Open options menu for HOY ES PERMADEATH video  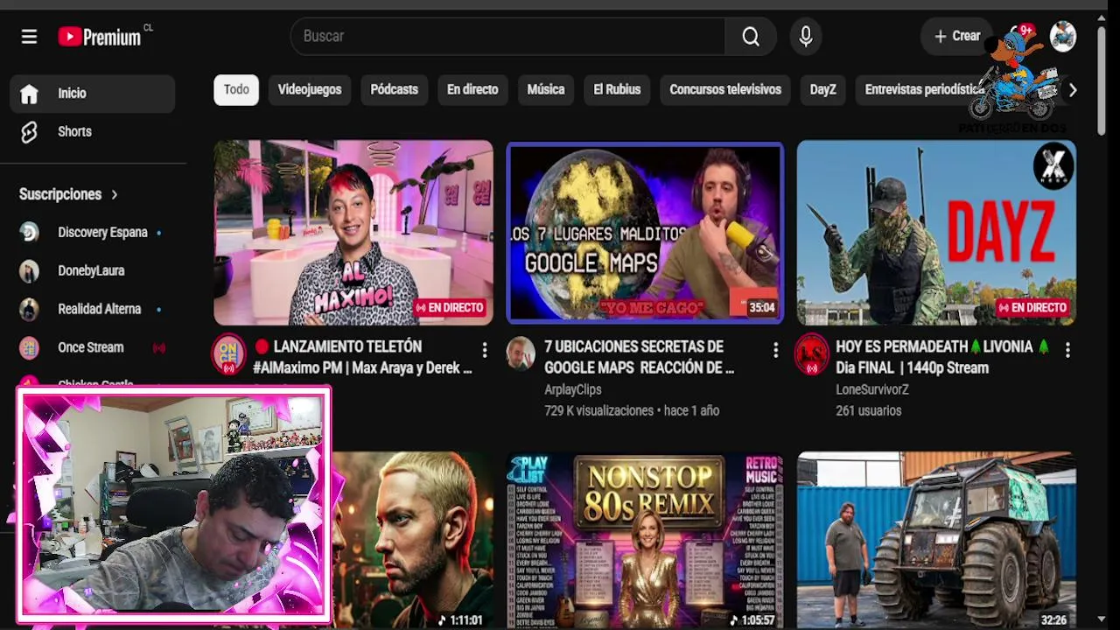pyautogui.click(x=1067, y=350)
